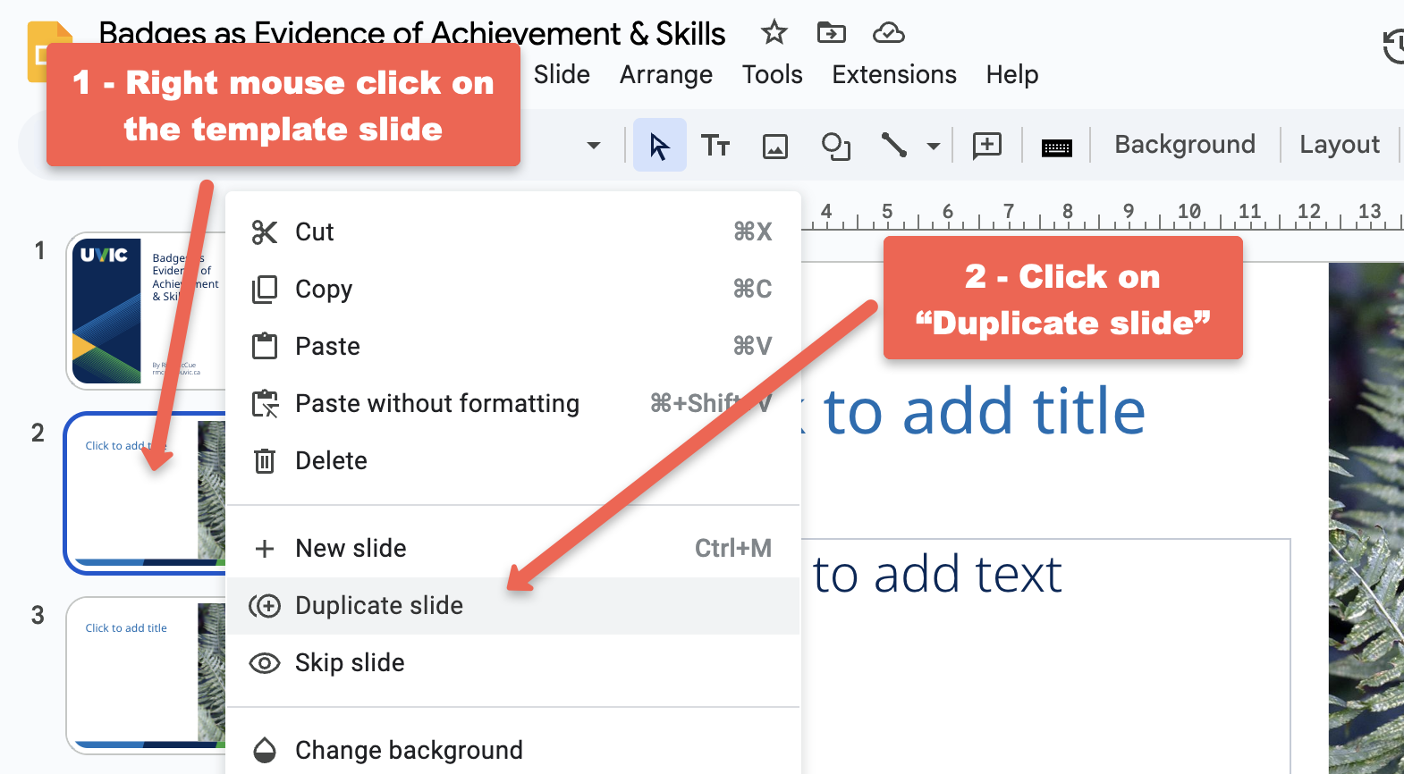Screen dimensions: 1404x774
Task: Click the 'to add text' body placeholder
Action: [x=937, y=574]
